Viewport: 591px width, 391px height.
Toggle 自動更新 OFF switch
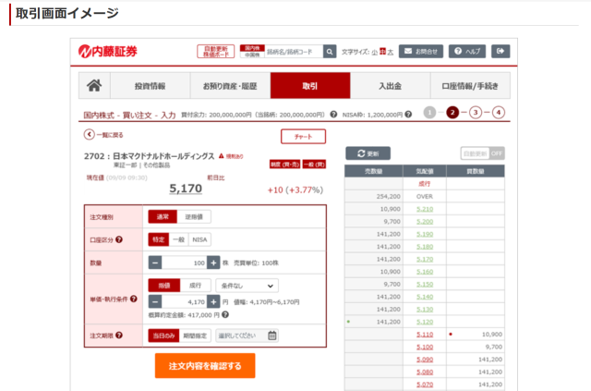482,153
